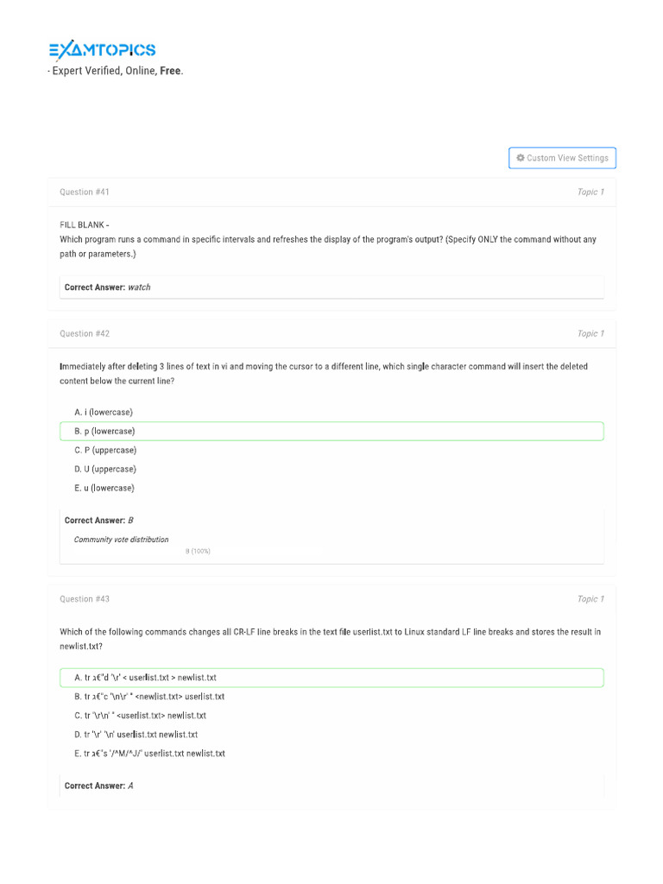
Task: Click the Question #43 header
Action: tap(85, 599)
